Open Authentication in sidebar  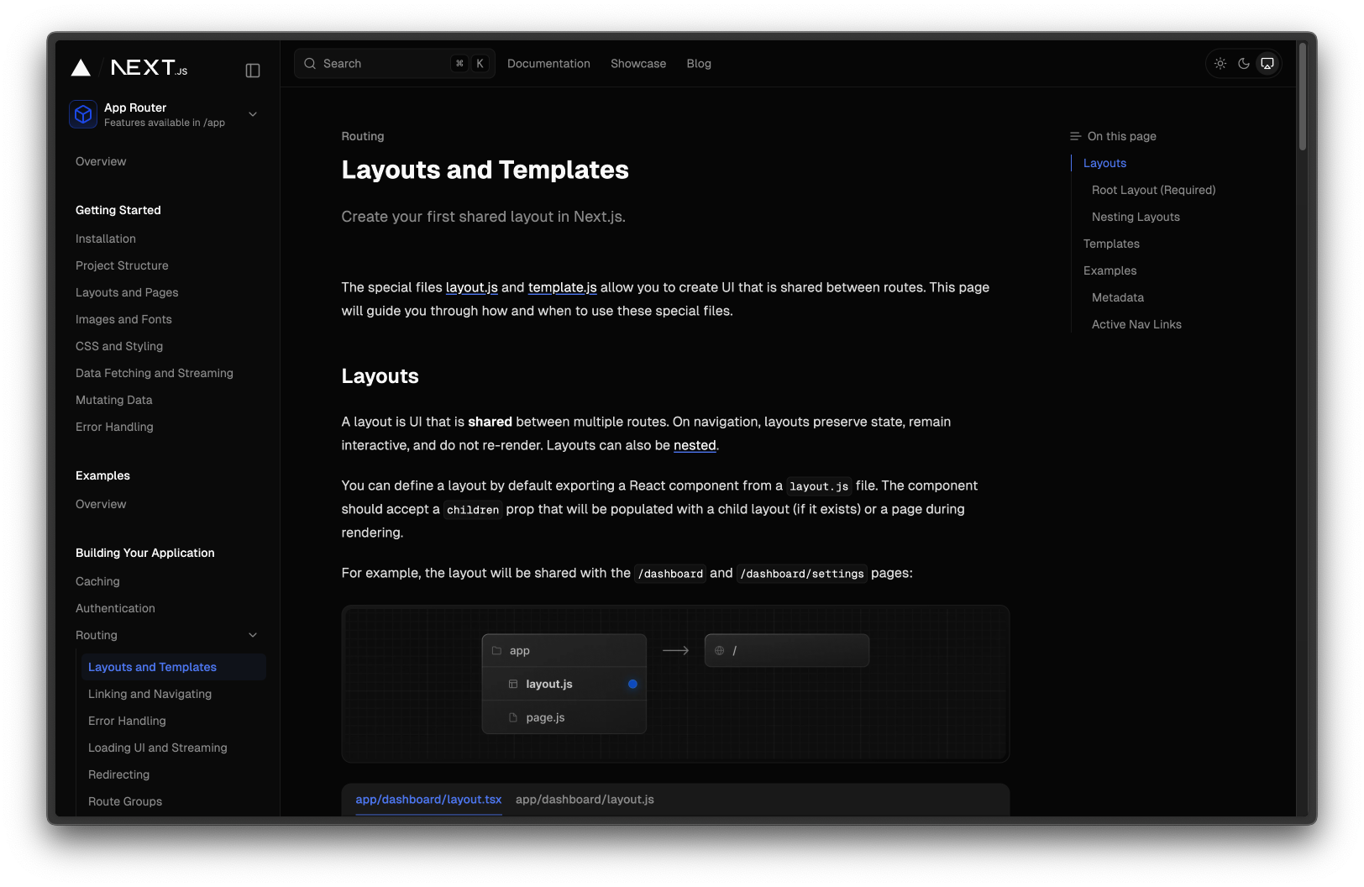click(115, 608)
